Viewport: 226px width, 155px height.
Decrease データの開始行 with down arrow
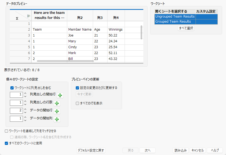(25, 112)
